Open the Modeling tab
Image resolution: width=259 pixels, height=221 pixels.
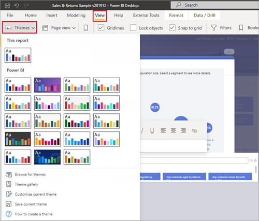click(76, 15)
